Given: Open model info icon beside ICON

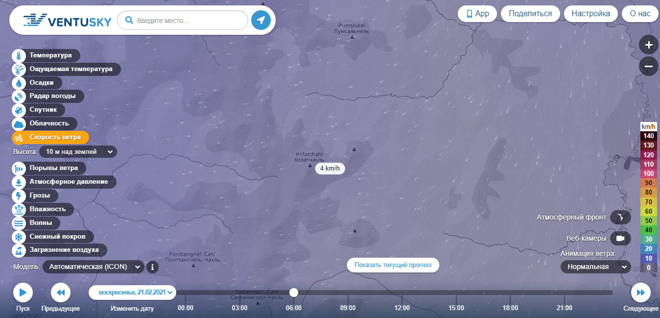Looking at the screenshot, I should click(152, 267).
